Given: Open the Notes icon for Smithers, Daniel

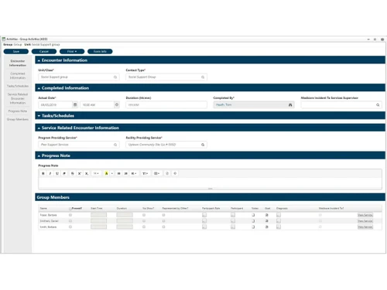Looking at the screenshot, I should (253, 221).
